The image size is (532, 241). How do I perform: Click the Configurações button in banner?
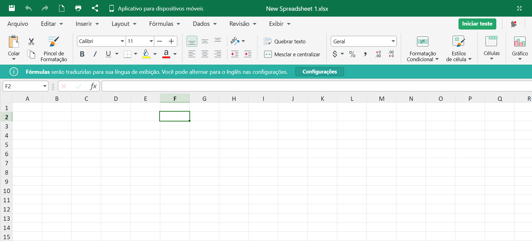pos(320,72)
